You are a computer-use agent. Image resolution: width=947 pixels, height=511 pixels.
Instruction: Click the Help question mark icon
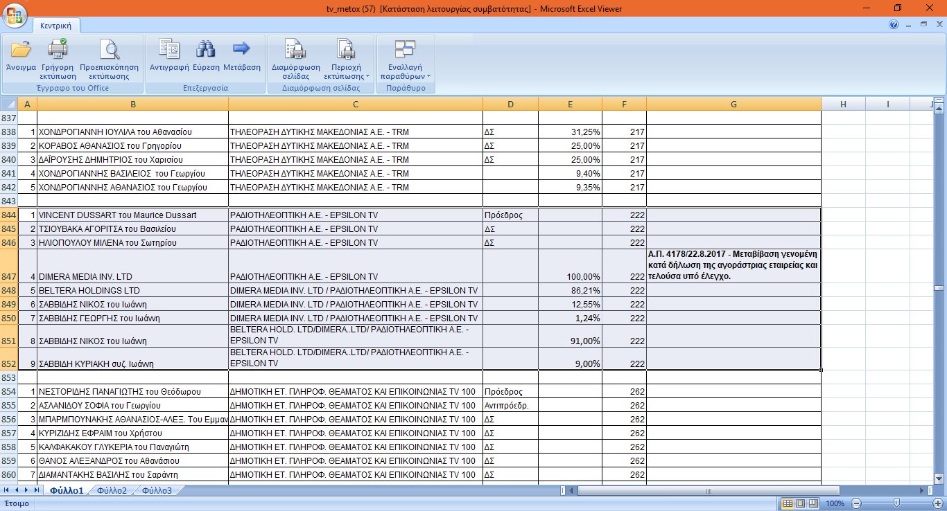894,24
